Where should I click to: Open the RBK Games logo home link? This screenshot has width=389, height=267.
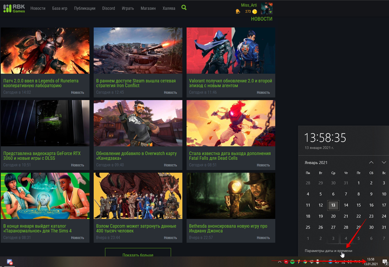coord(14,8)
